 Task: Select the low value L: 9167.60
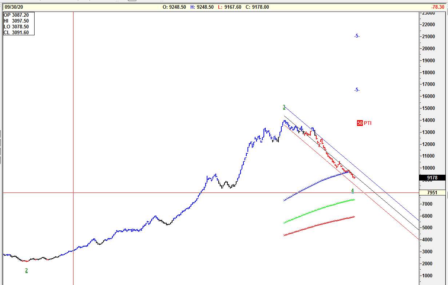[x=230, y=7]
